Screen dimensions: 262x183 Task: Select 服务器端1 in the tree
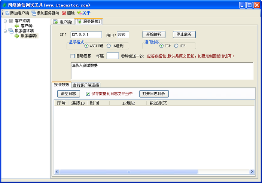[x=29, y=36]
